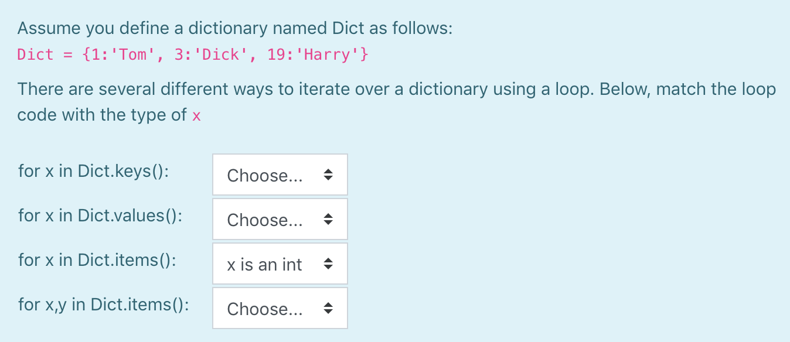
Task: Open the answer dropdown for "for x,y in Dict.items():"
Action: pyautogui.click(x=280, y=308)
